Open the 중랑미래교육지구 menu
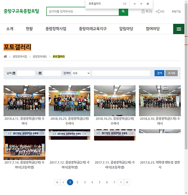This screenshot has height=195, width=188. pos(93,29)
